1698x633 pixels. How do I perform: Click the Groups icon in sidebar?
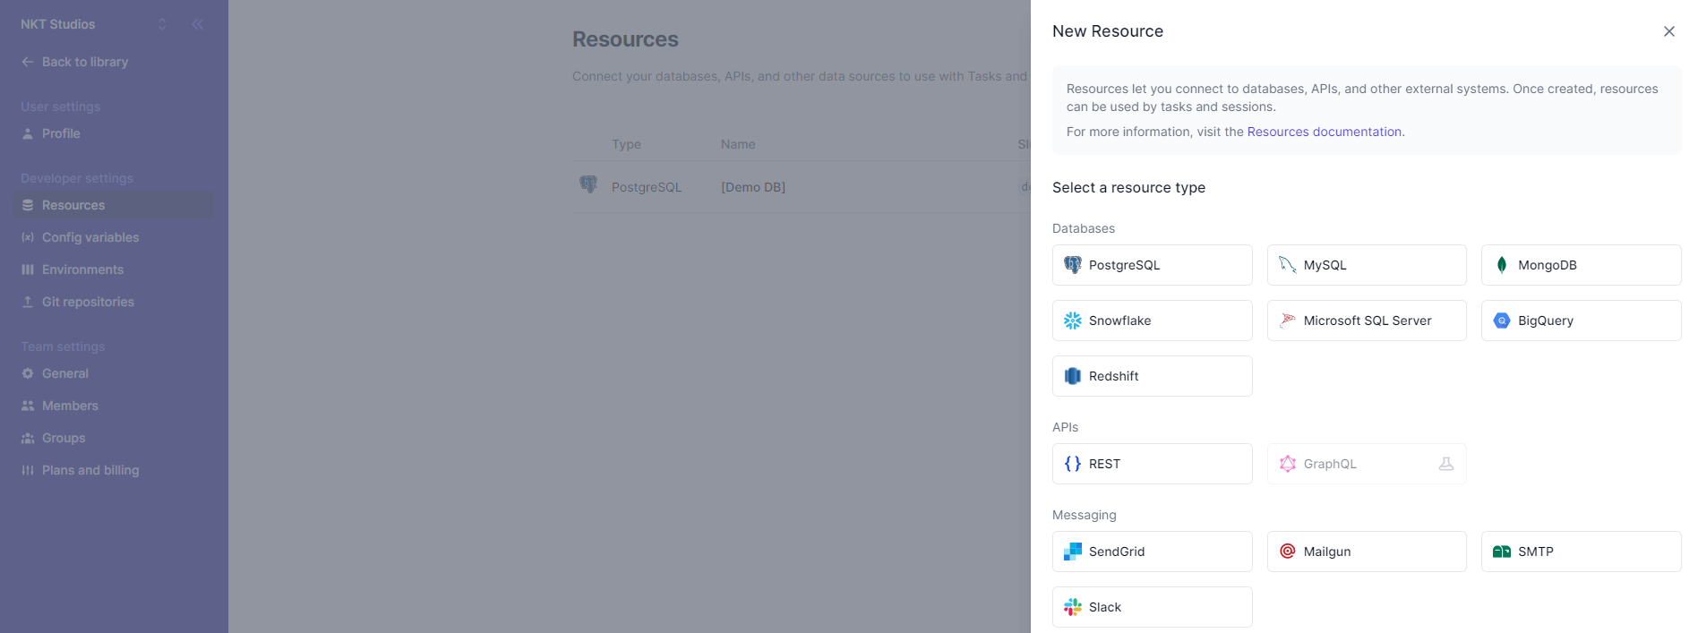(x=28, y=438)
